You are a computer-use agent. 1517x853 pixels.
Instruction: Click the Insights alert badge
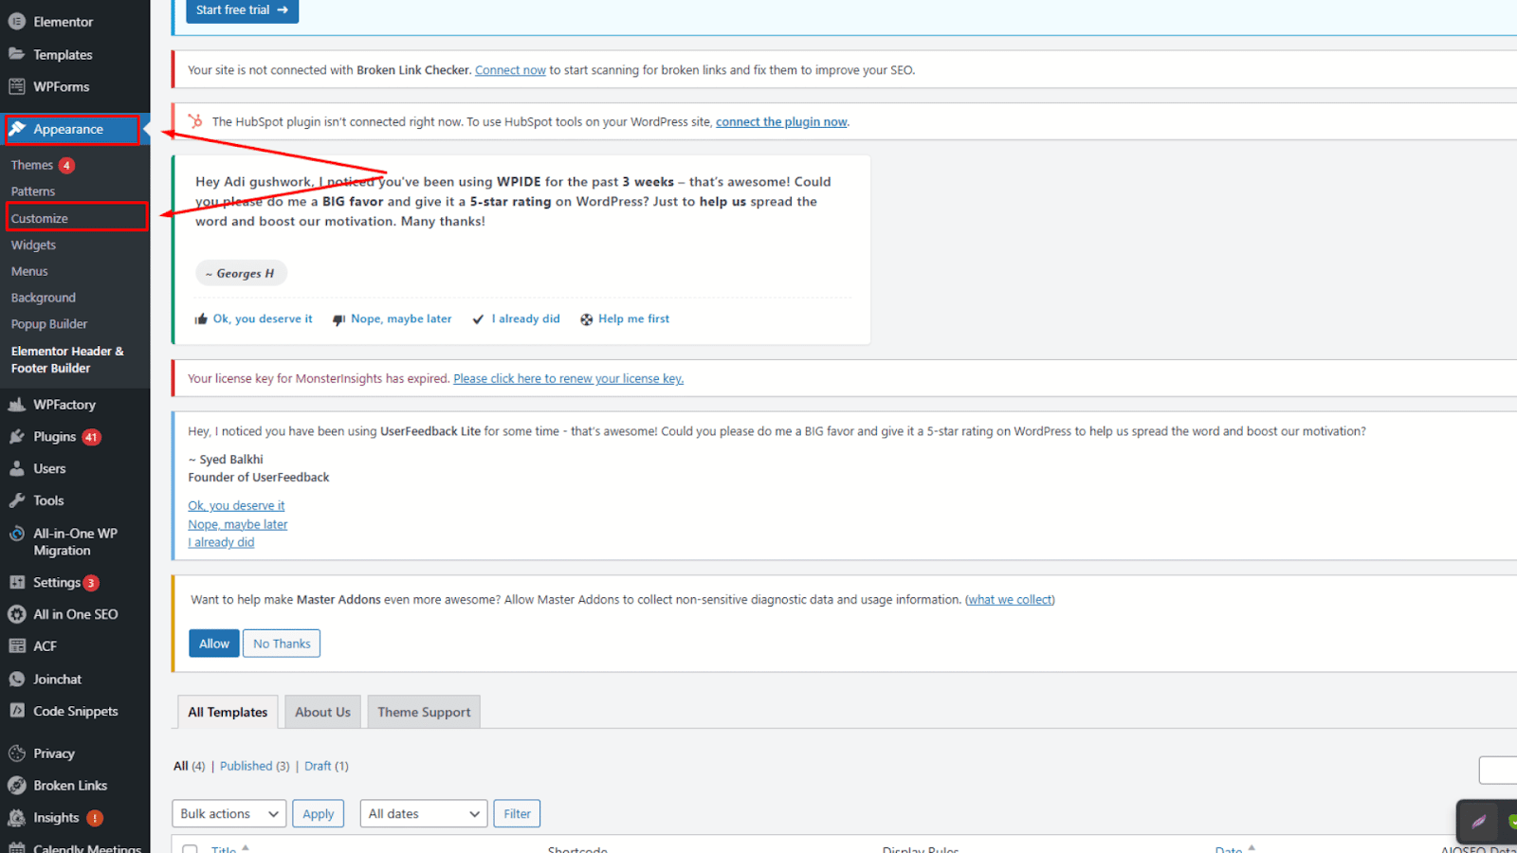[x=95, y=818]
